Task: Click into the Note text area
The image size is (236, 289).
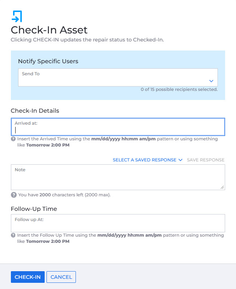Action: point(118,177)
